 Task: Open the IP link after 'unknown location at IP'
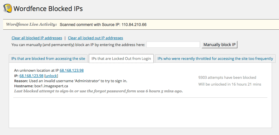(x=71, y=70)
